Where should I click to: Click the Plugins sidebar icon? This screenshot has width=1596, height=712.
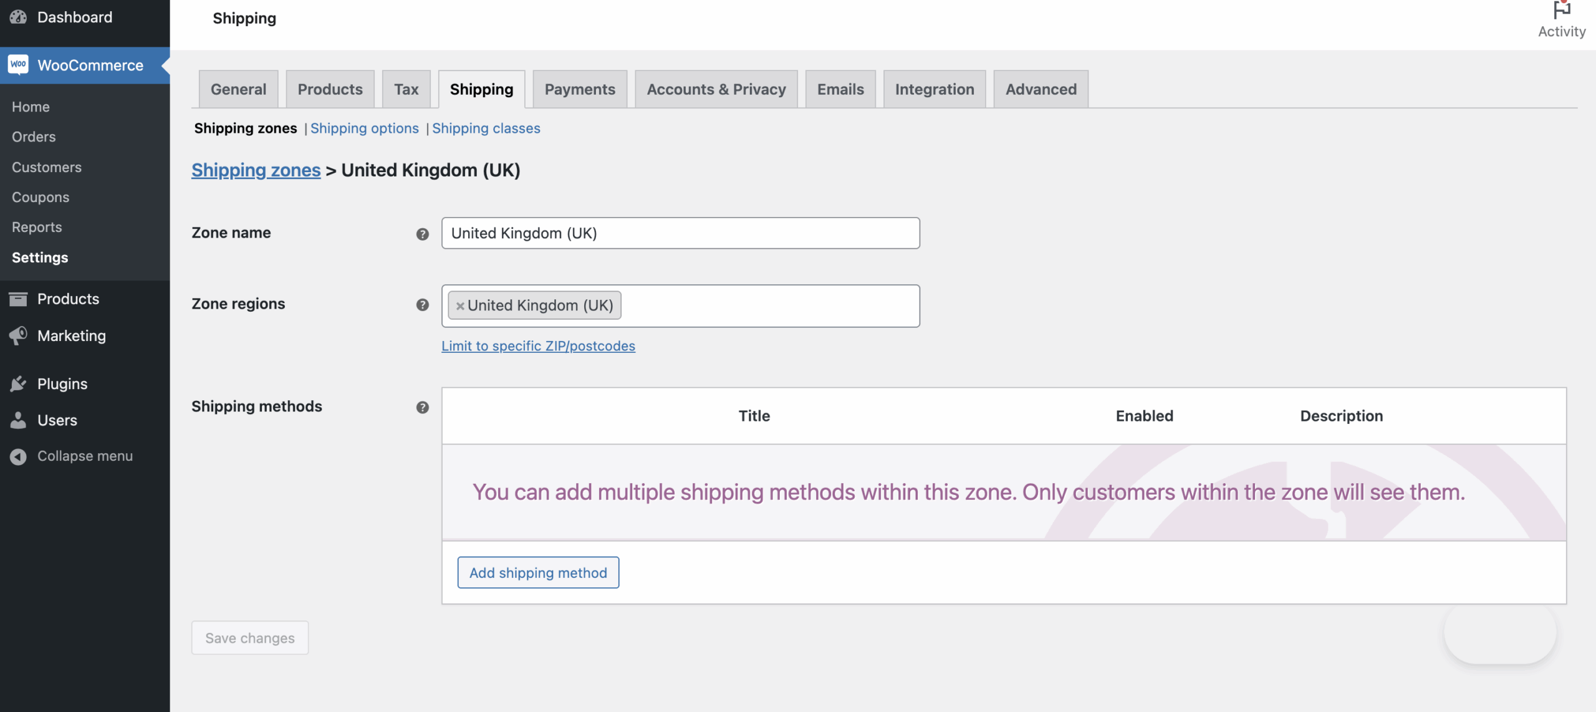click(18, 383)
